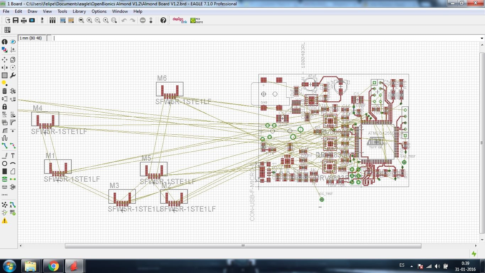
Task: Click the Save floppy disk icon
Action: pos(16,21)
